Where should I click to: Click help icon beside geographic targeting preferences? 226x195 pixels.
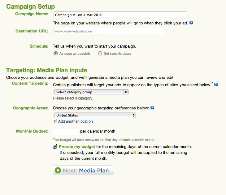click(x=152, y=108)
